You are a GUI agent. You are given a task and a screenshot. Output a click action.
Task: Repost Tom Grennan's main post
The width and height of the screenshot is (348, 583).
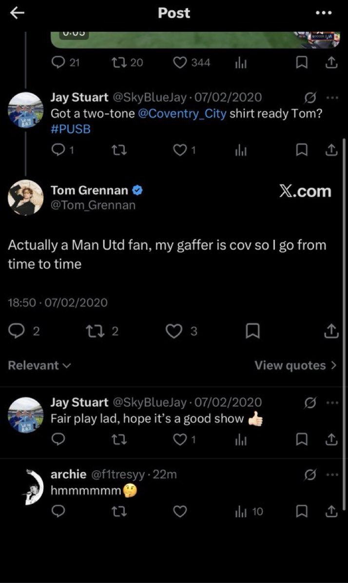click(92, 331)
